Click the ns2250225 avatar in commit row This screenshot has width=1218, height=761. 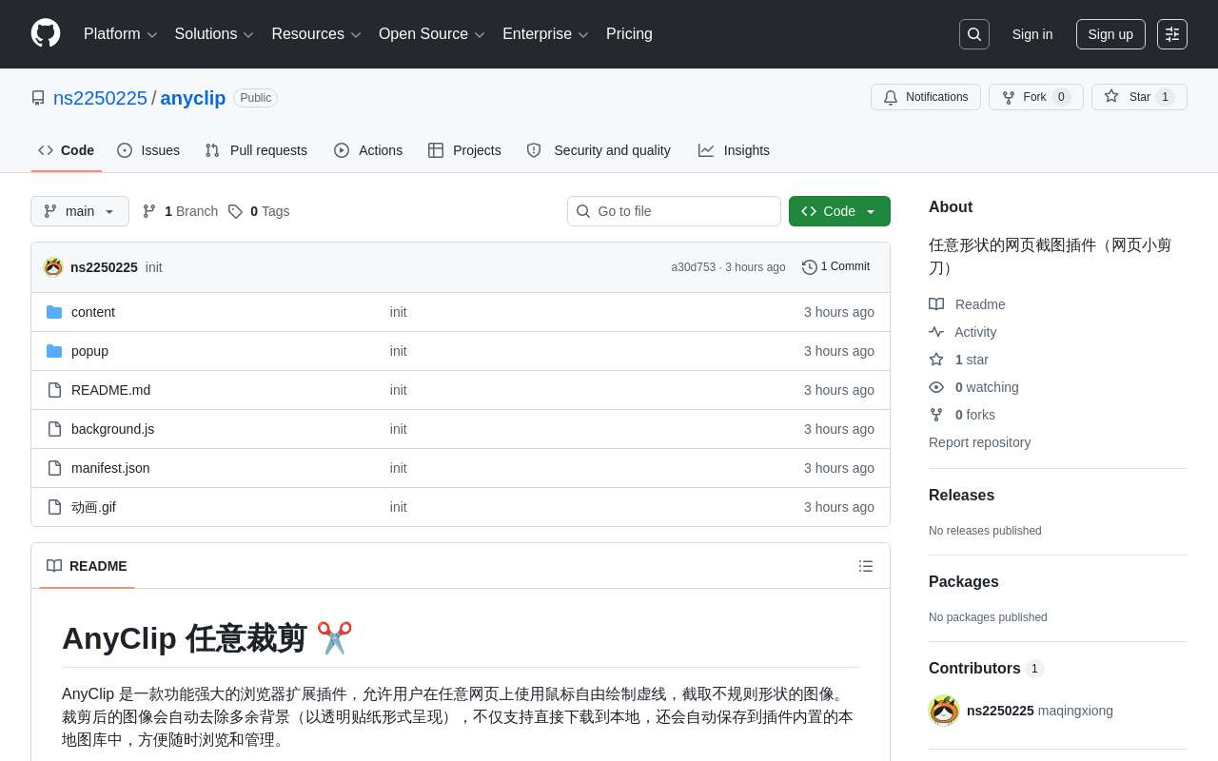point(53,267)
